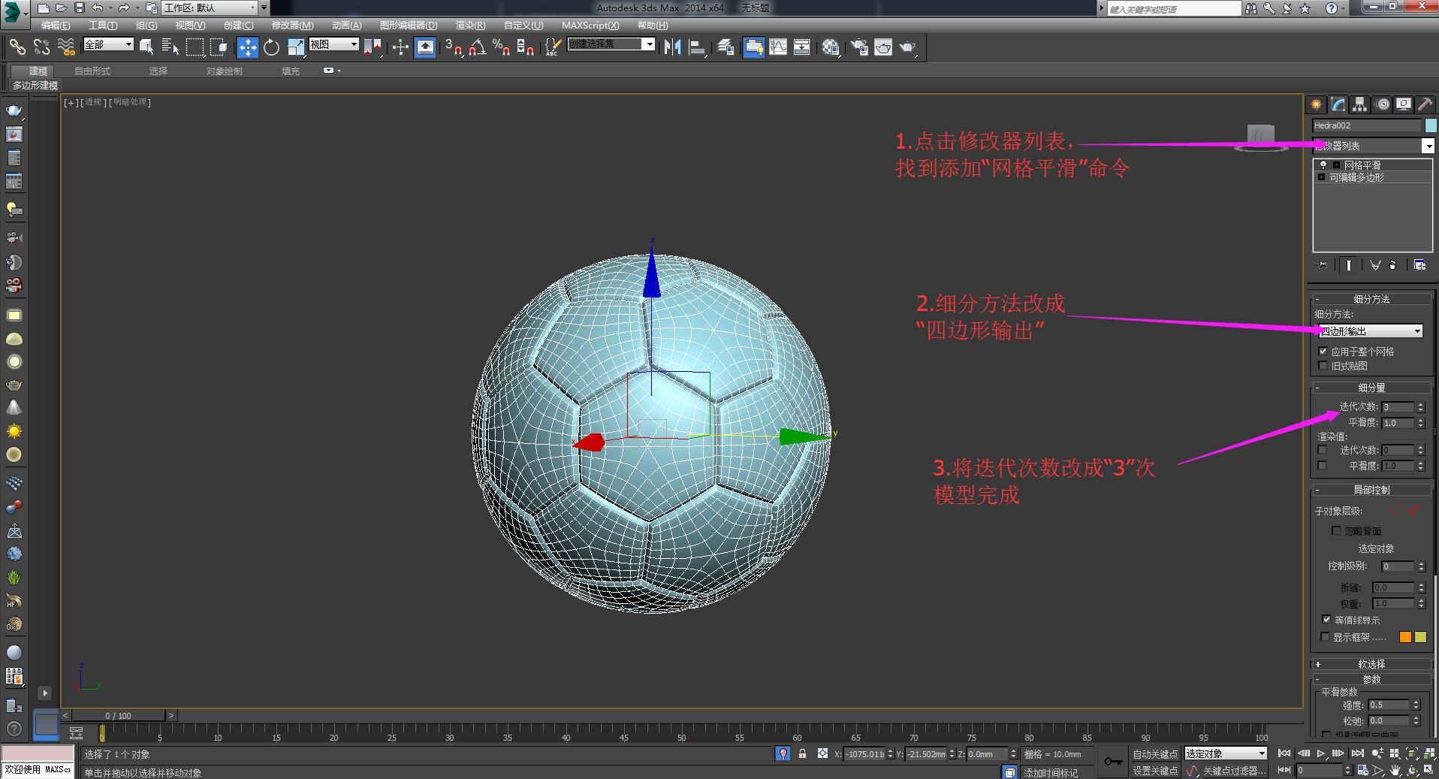
Task: Enable the 忽略背面 checkbox
Action: pyautogui.click(x=1337, y=530)
